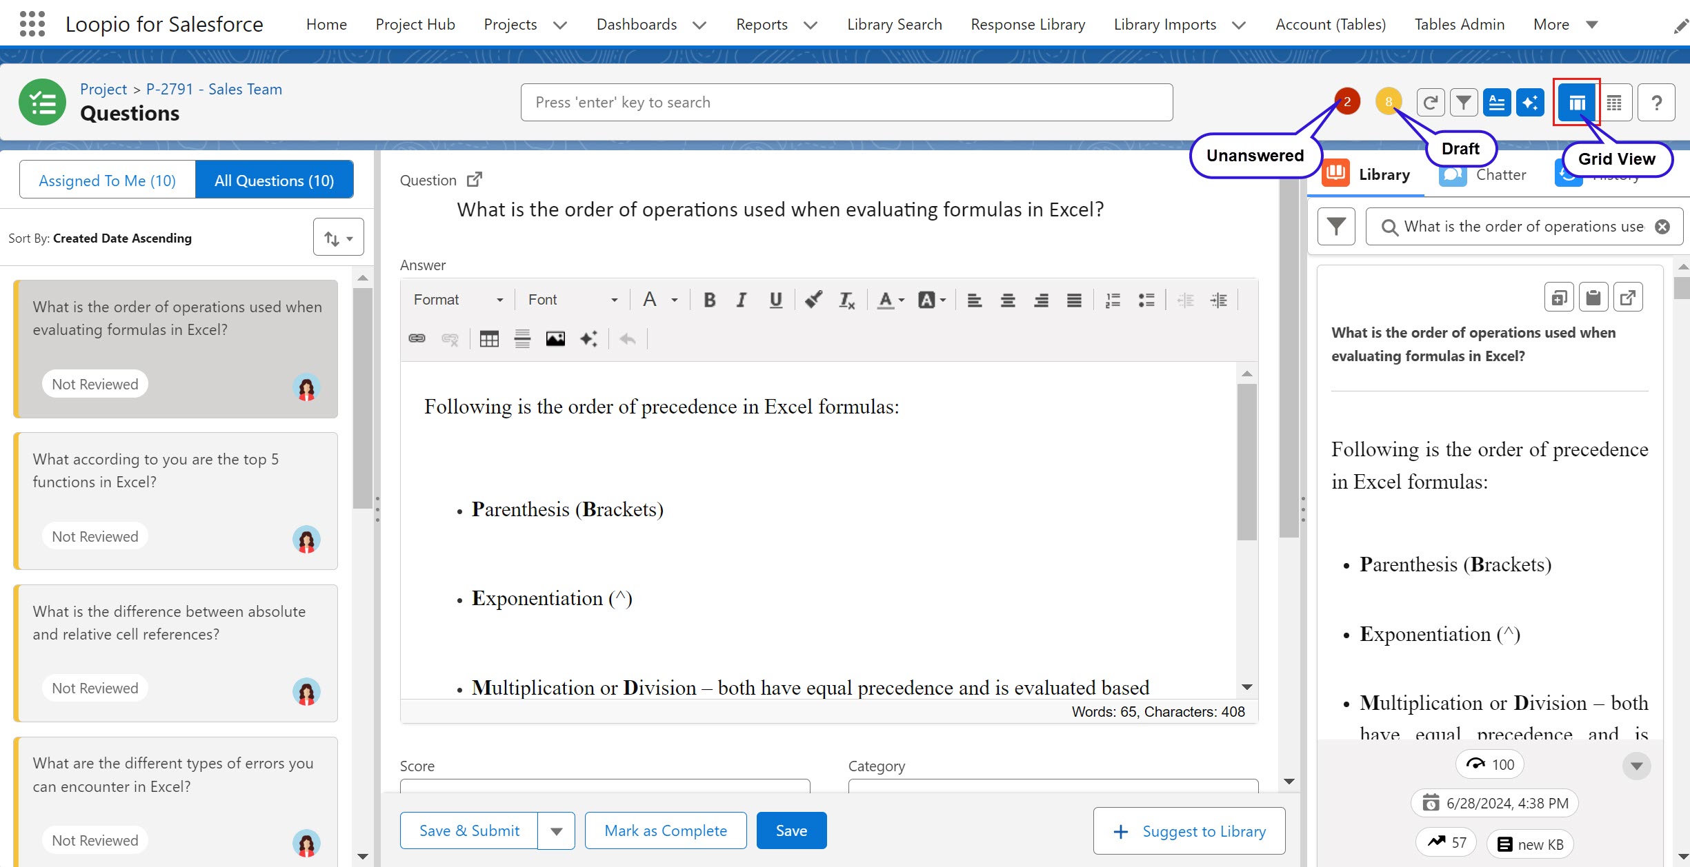Open the Library side tab
1690x867 pixels.
[x=1367, y=174]
